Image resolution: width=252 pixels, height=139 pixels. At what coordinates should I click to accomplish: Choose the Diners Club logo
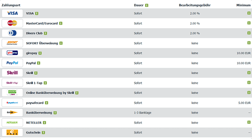(x=12, y=33)
